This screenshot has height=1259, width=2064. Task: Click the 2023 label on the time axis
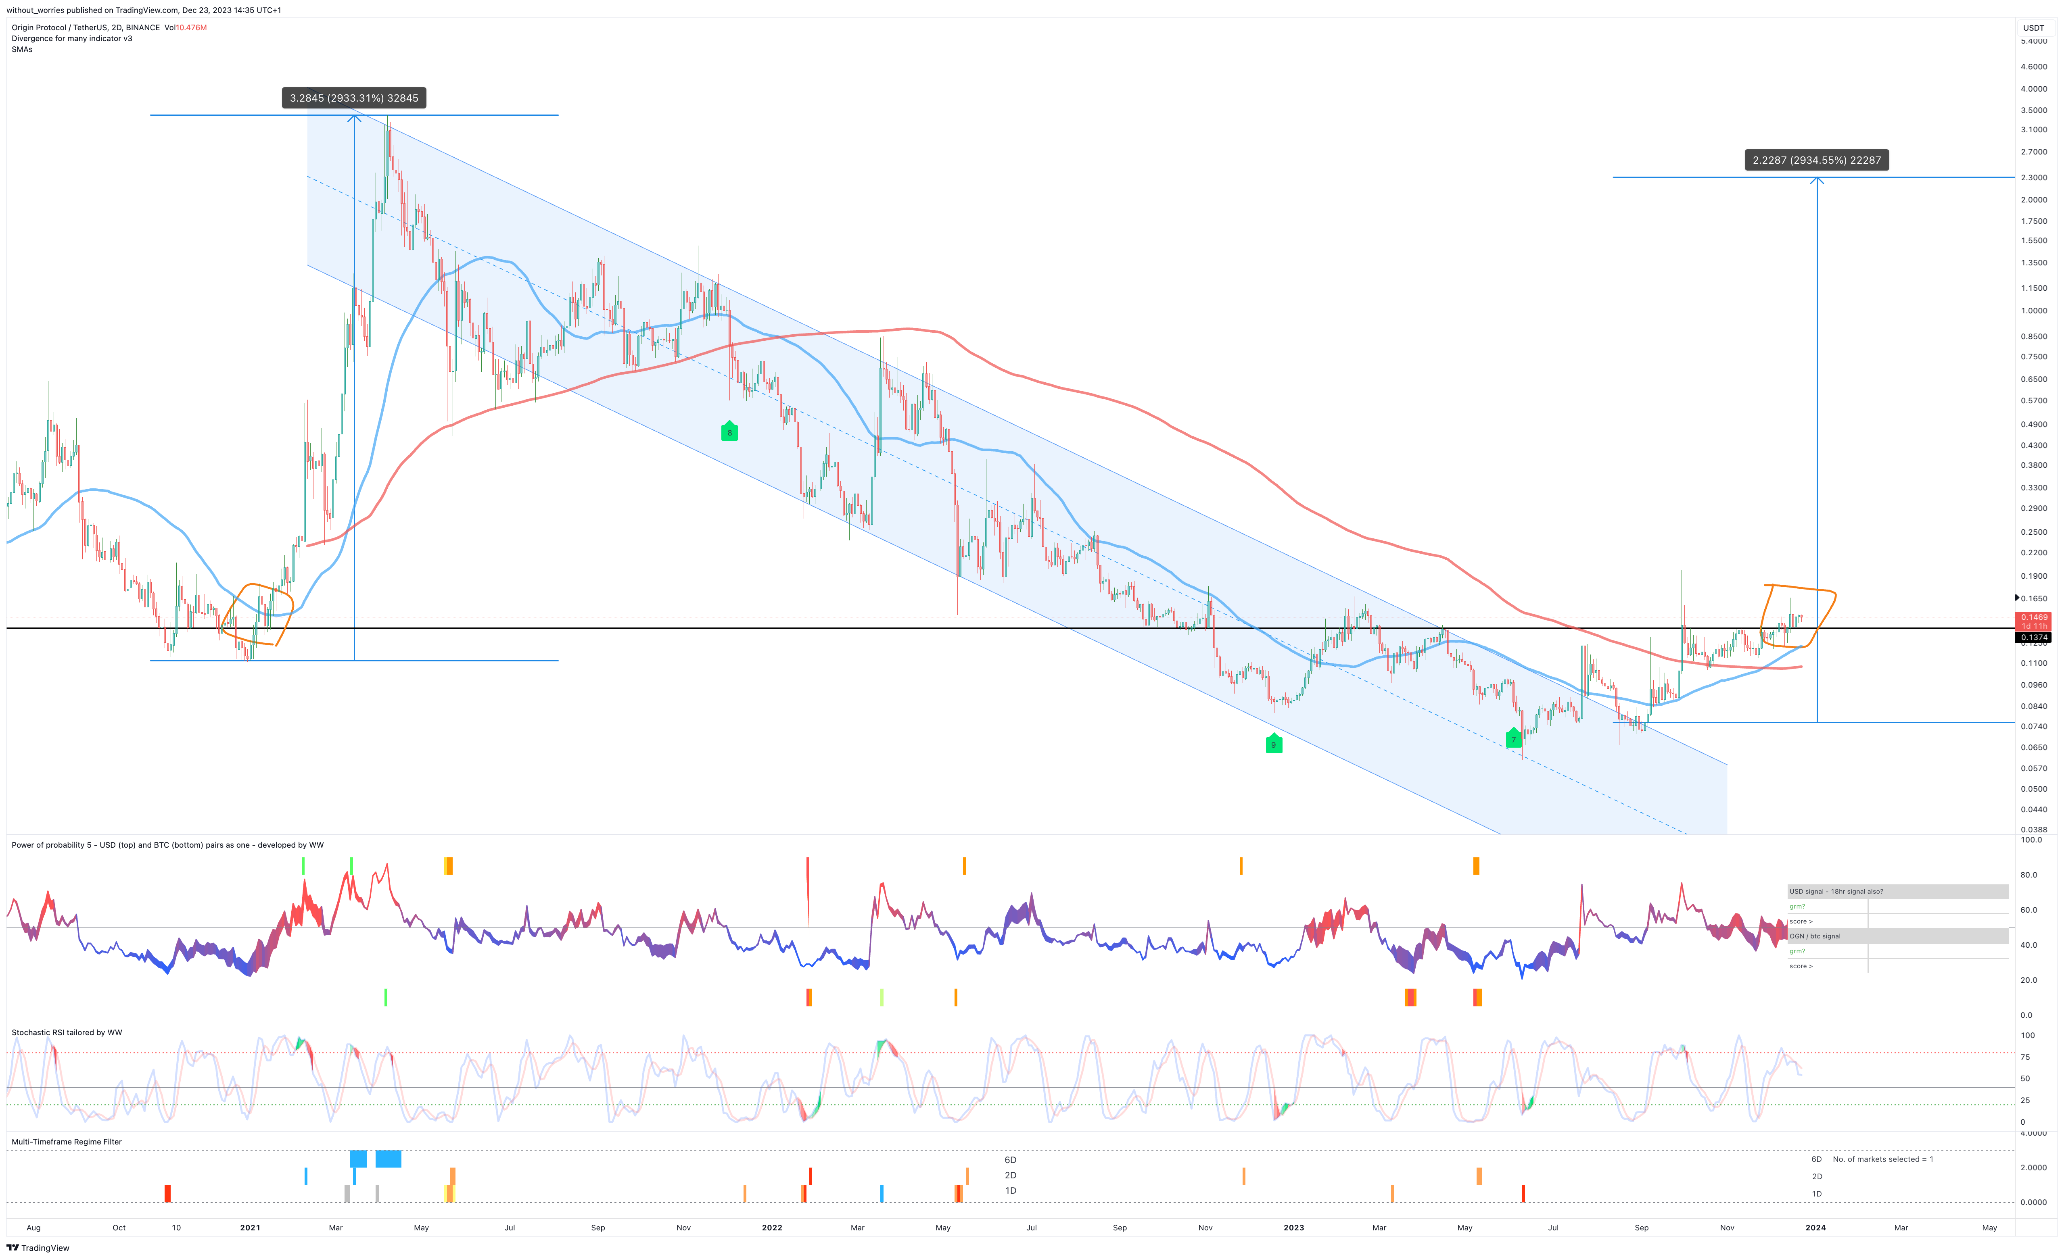1293,1228
